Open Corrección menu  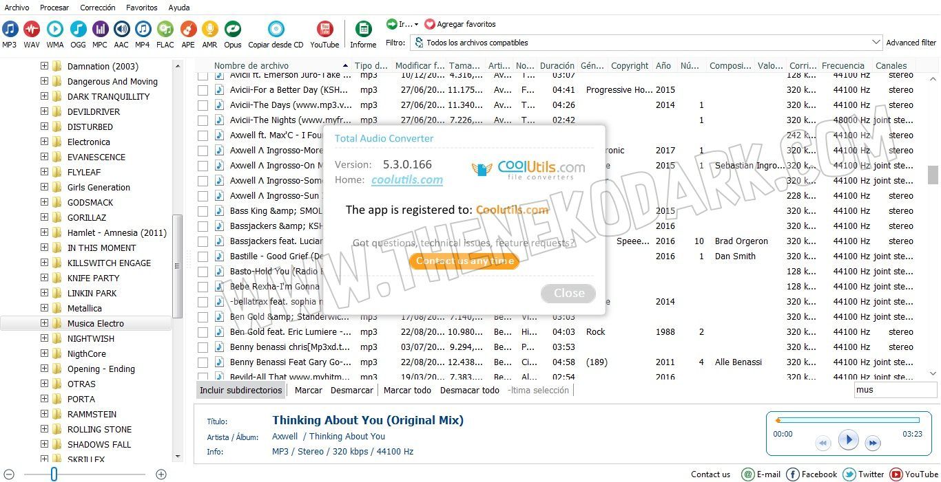point(98,8)
